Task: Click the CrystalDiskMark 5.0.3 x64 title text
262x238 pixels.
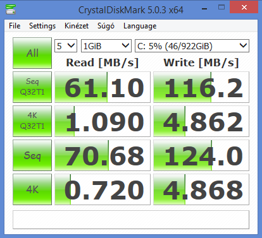Action: coord(131,10)
